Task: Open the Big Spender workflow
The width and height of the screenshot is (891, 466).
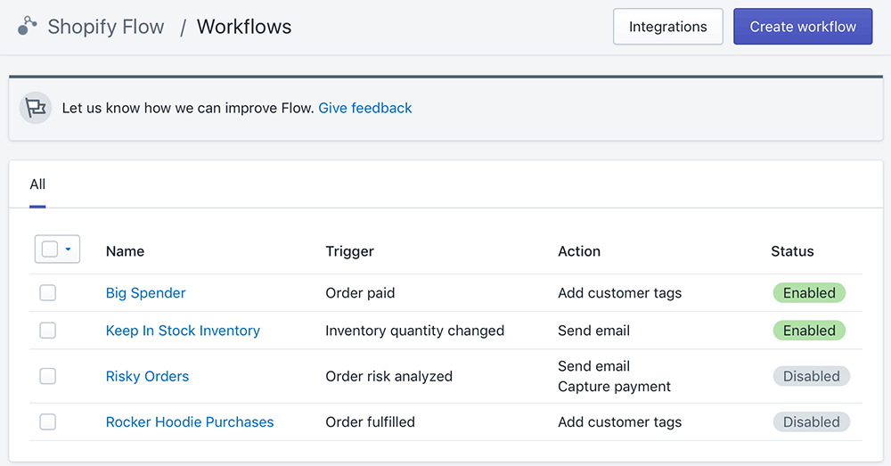Action: [x=145, y=293]
